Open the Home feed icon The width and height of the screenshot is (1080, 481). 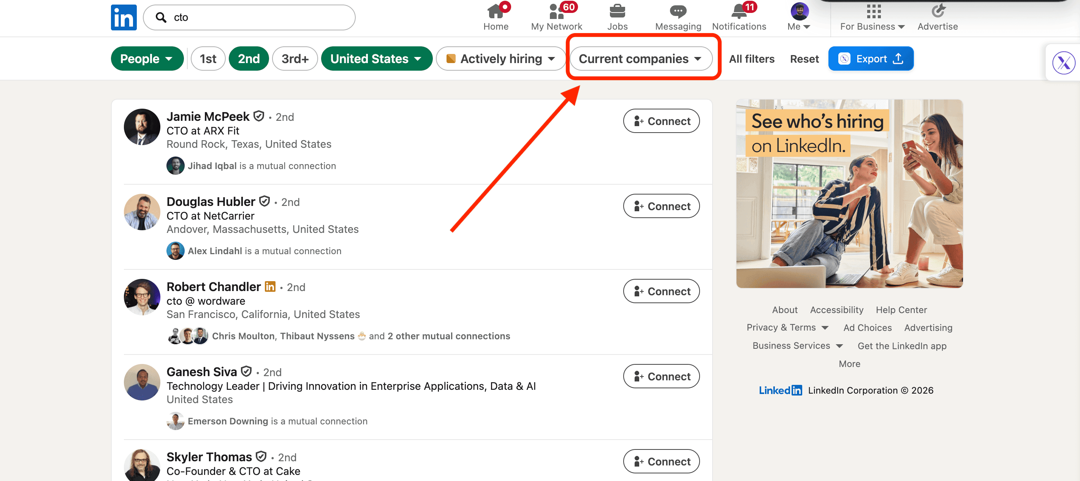(496, 11)
